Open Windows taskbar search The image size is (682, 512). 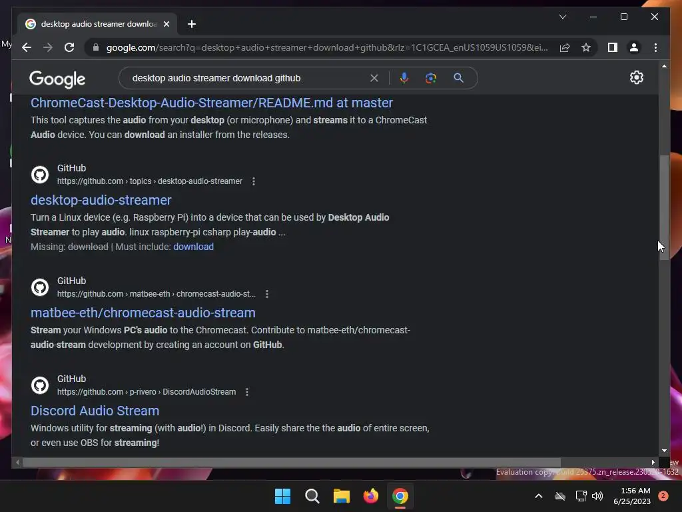(312, 496)
